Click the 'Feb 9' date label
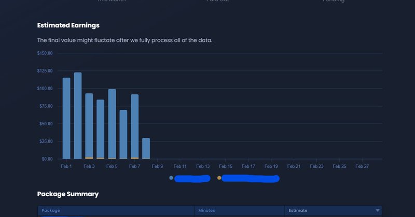 (158, 166)
